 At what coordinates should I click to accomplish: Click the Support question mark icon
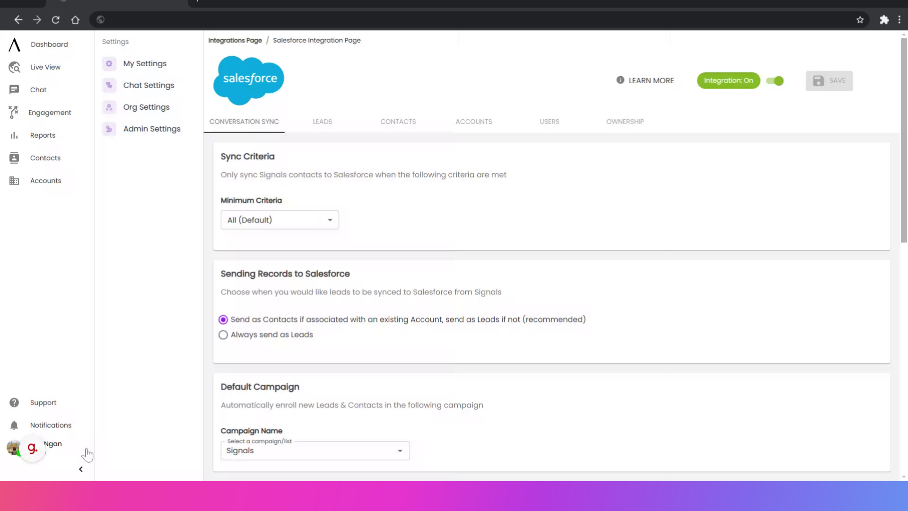coord(14,402)
